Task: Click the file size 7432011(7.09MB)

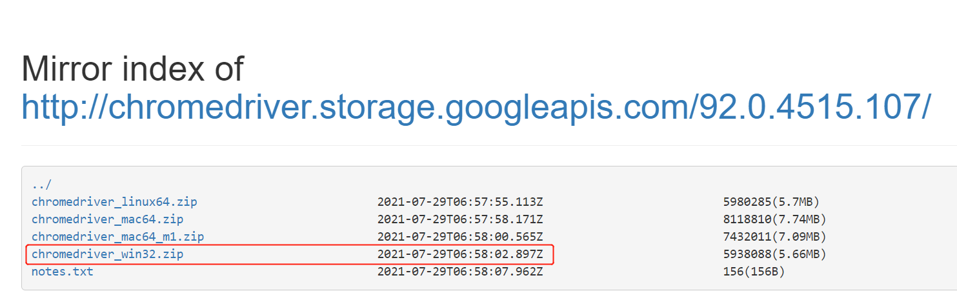Action: [774, 237]
